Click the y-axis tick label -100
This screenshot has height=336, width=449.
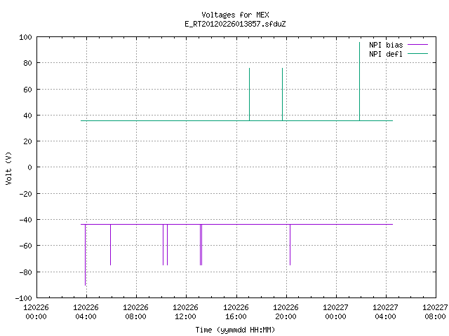23,298
